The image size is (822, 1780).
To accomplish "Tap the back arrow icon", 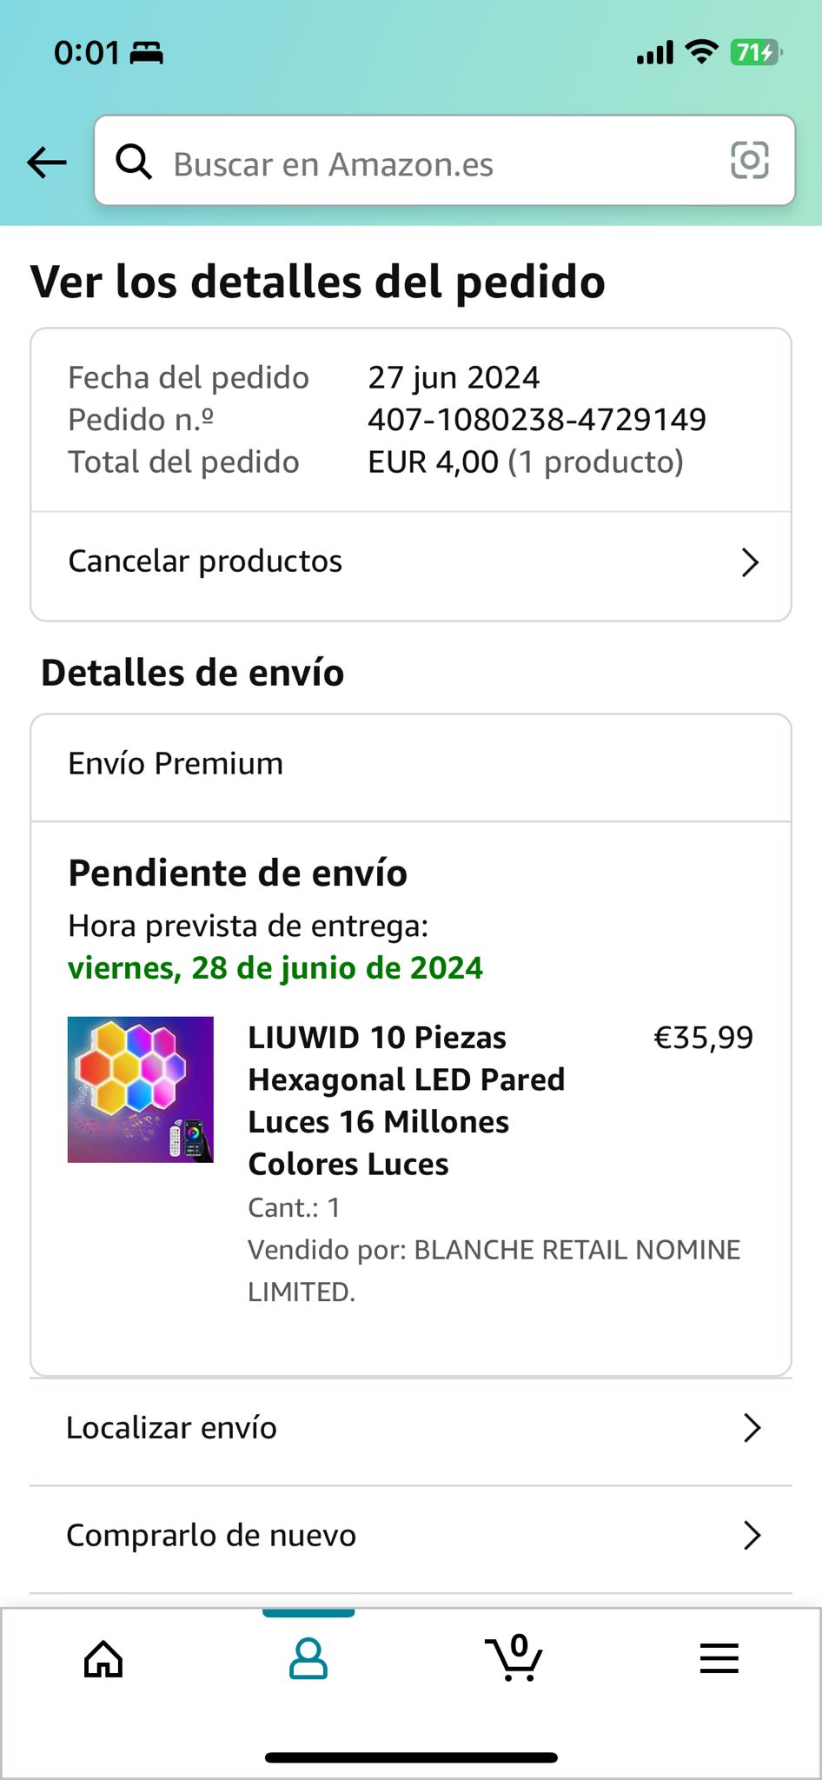I will pos(47,162).
